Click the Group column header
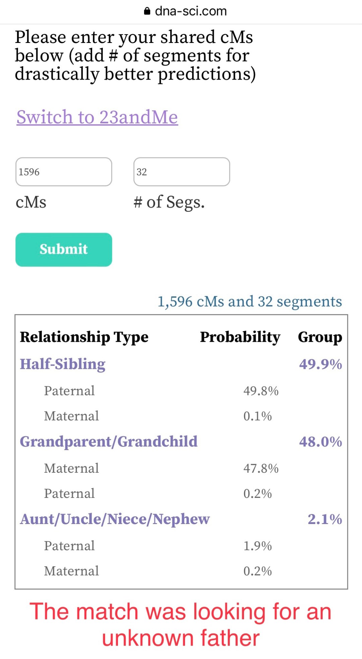362x659 pixels. [x=320, y=337]
